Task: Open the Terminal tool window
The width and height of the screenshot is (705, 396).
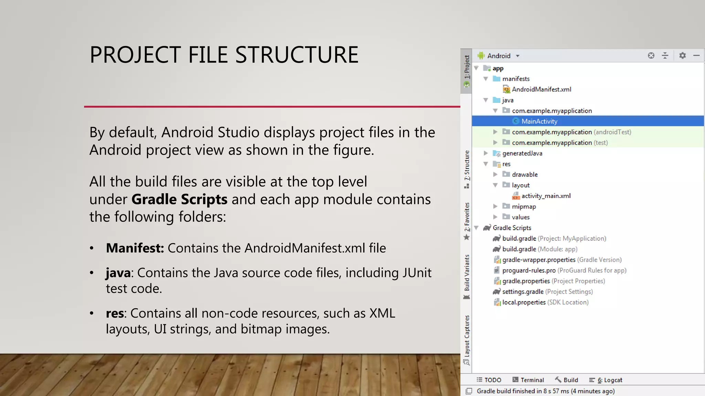Action: pos(528,380)
